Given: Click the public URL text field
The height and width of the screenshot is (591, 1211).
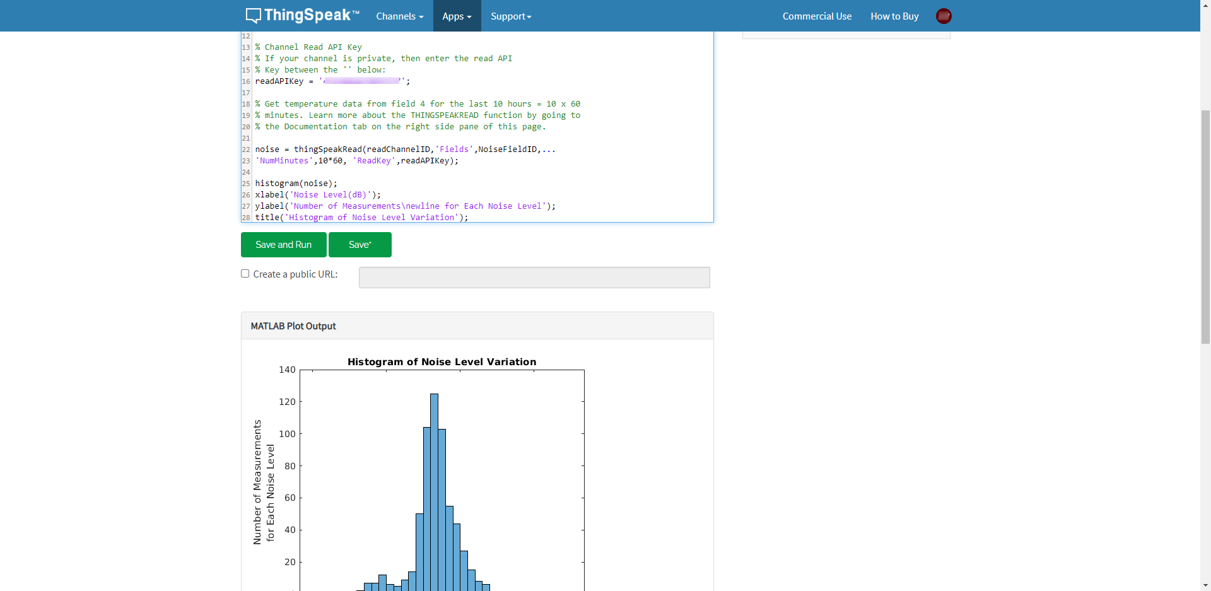Looking at the screenshot, I should 534,278.
